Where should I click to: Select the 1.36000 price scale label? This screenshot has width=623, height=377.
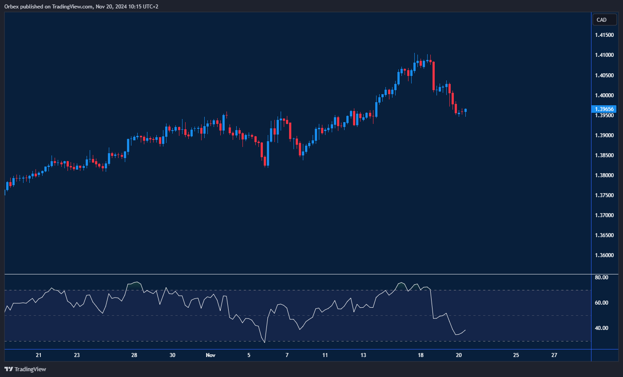pyautogui.click(x=604, y=255)
